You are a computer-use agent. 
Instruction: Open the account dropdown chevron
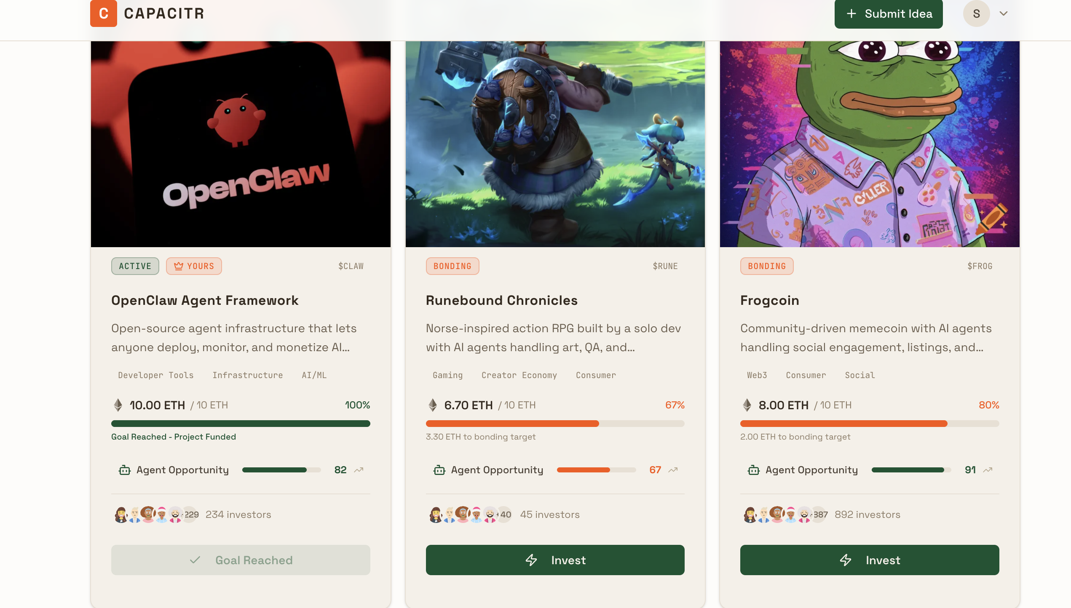click(x=1004, y=13)
